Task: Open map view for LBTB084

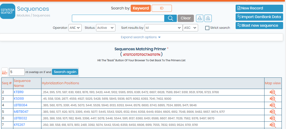Action: [273, 105]
